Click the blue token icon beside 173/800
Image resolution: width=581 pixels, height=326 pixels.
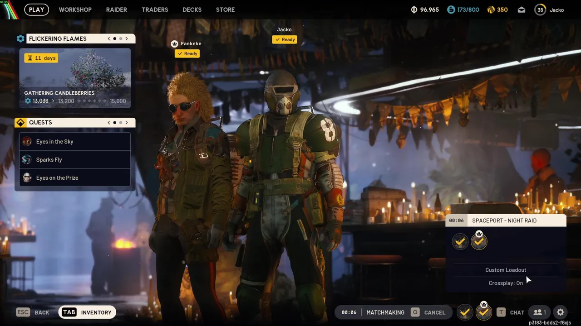[x=451, y=10]
